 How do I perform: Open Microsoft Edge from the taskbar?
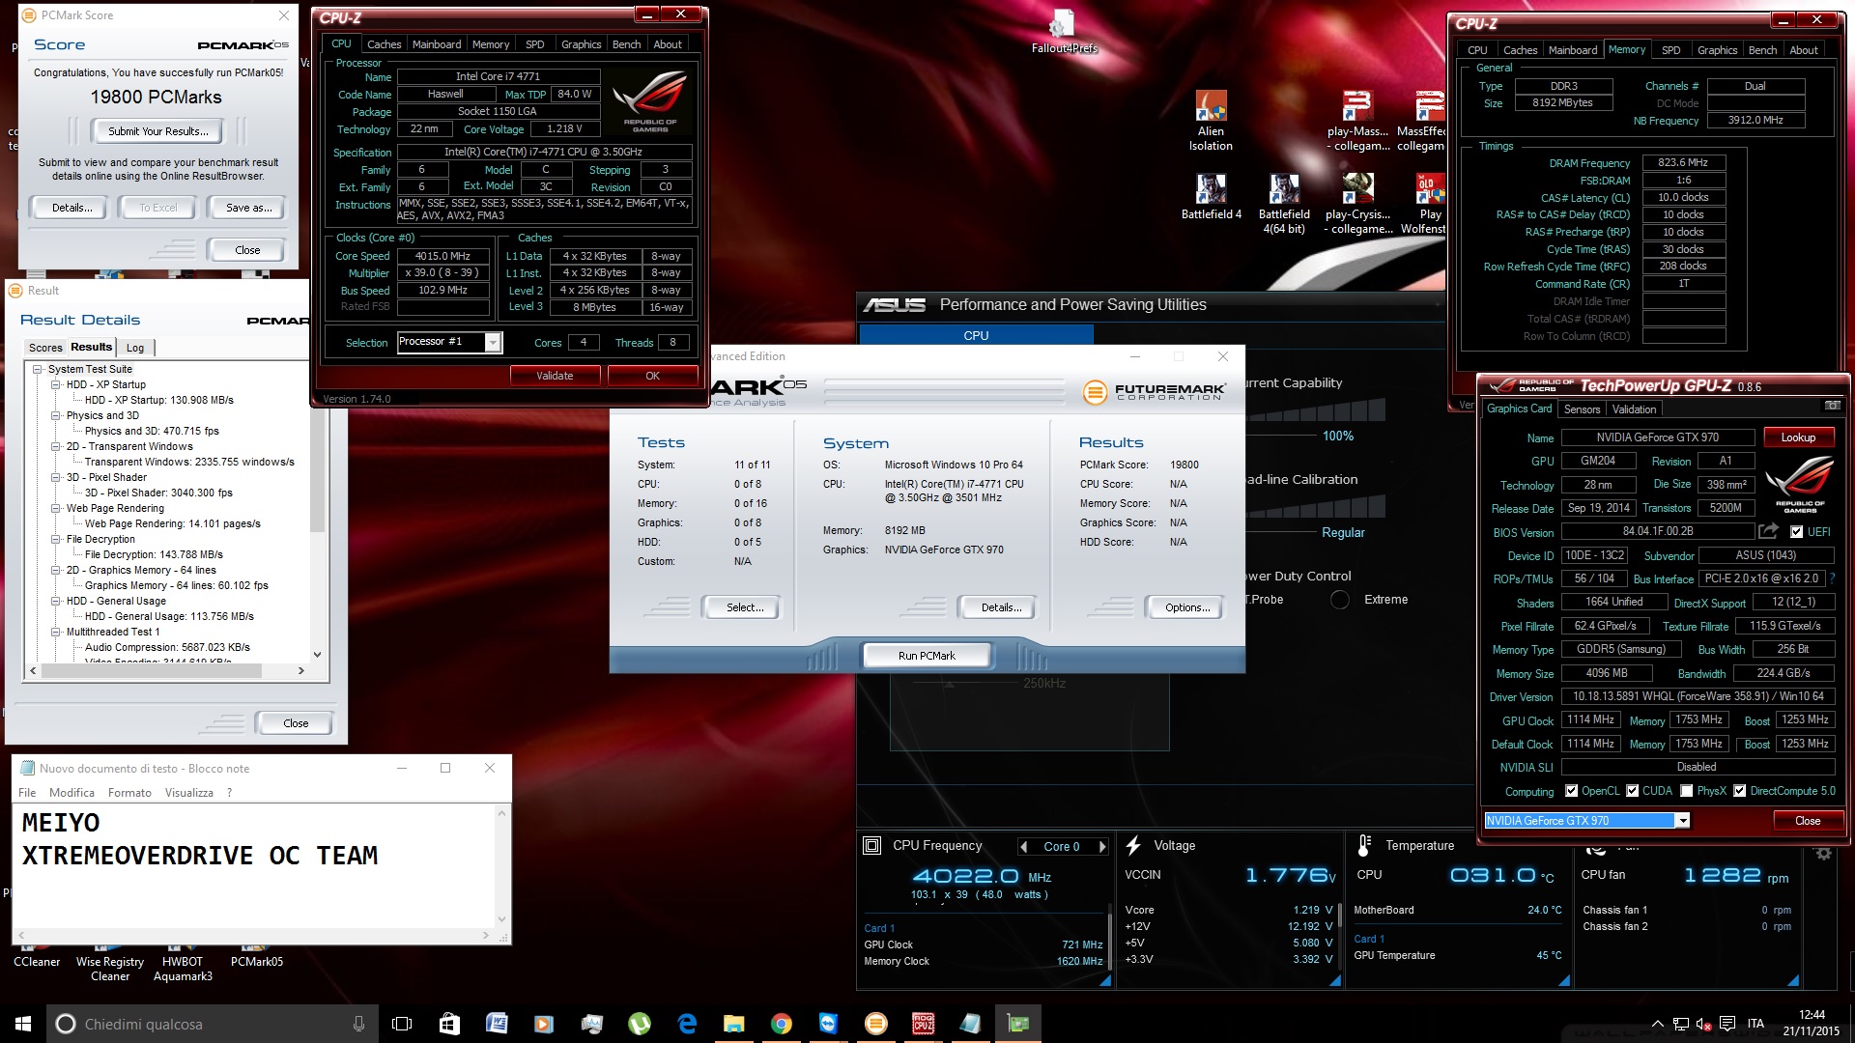click(x=687, y=1024)
